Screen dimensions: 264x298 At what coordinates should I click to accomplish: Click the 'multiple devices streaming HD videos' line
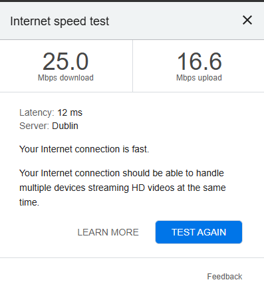(x=122, y=188)
